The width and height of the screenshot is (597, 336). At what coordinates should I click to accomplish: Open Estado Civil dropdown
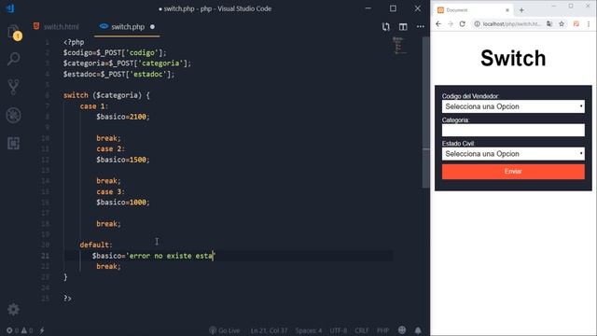(x=513, y=153)
